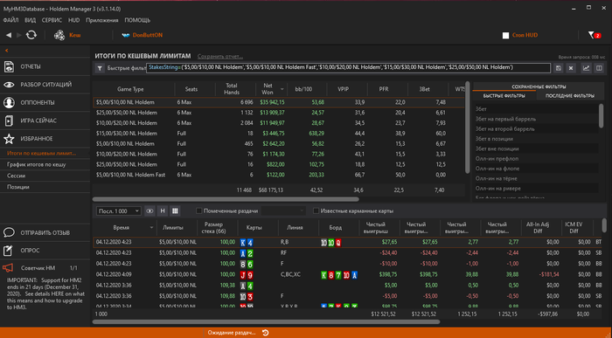The height and width of the screenshot is (338, 612).
Task: Click the H hand view button
Action: (163, 210)
